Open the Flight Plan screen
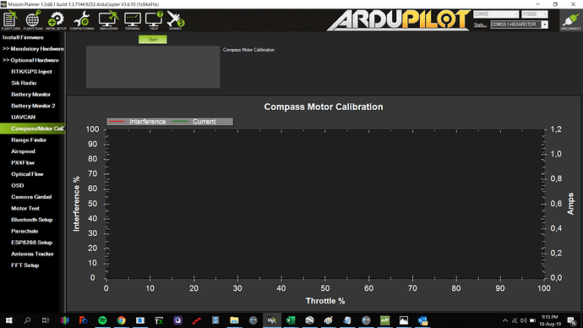Image resolution: width=583 pixels, height=328 pixels. click(x=33, y=20)
